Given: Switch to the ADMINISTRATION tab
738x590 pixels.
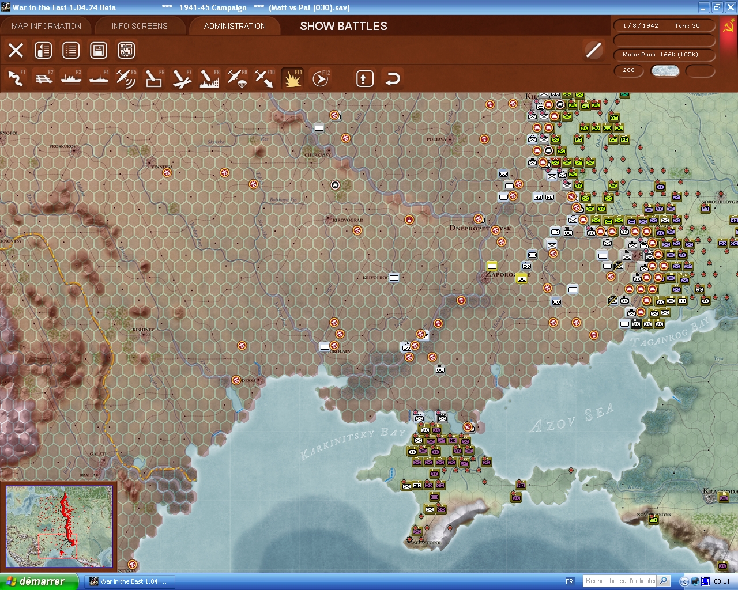Looking at the screenshot, I should coord(235,26).
